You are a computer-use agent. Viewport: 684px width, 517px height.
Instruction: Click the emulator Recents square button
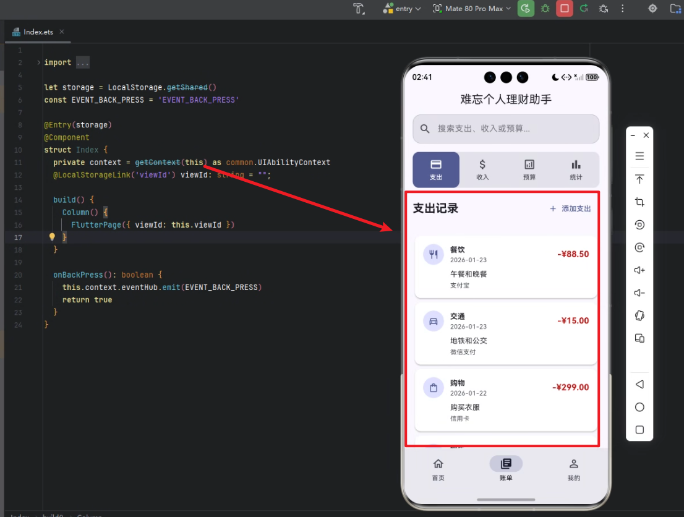coord(639,430)
